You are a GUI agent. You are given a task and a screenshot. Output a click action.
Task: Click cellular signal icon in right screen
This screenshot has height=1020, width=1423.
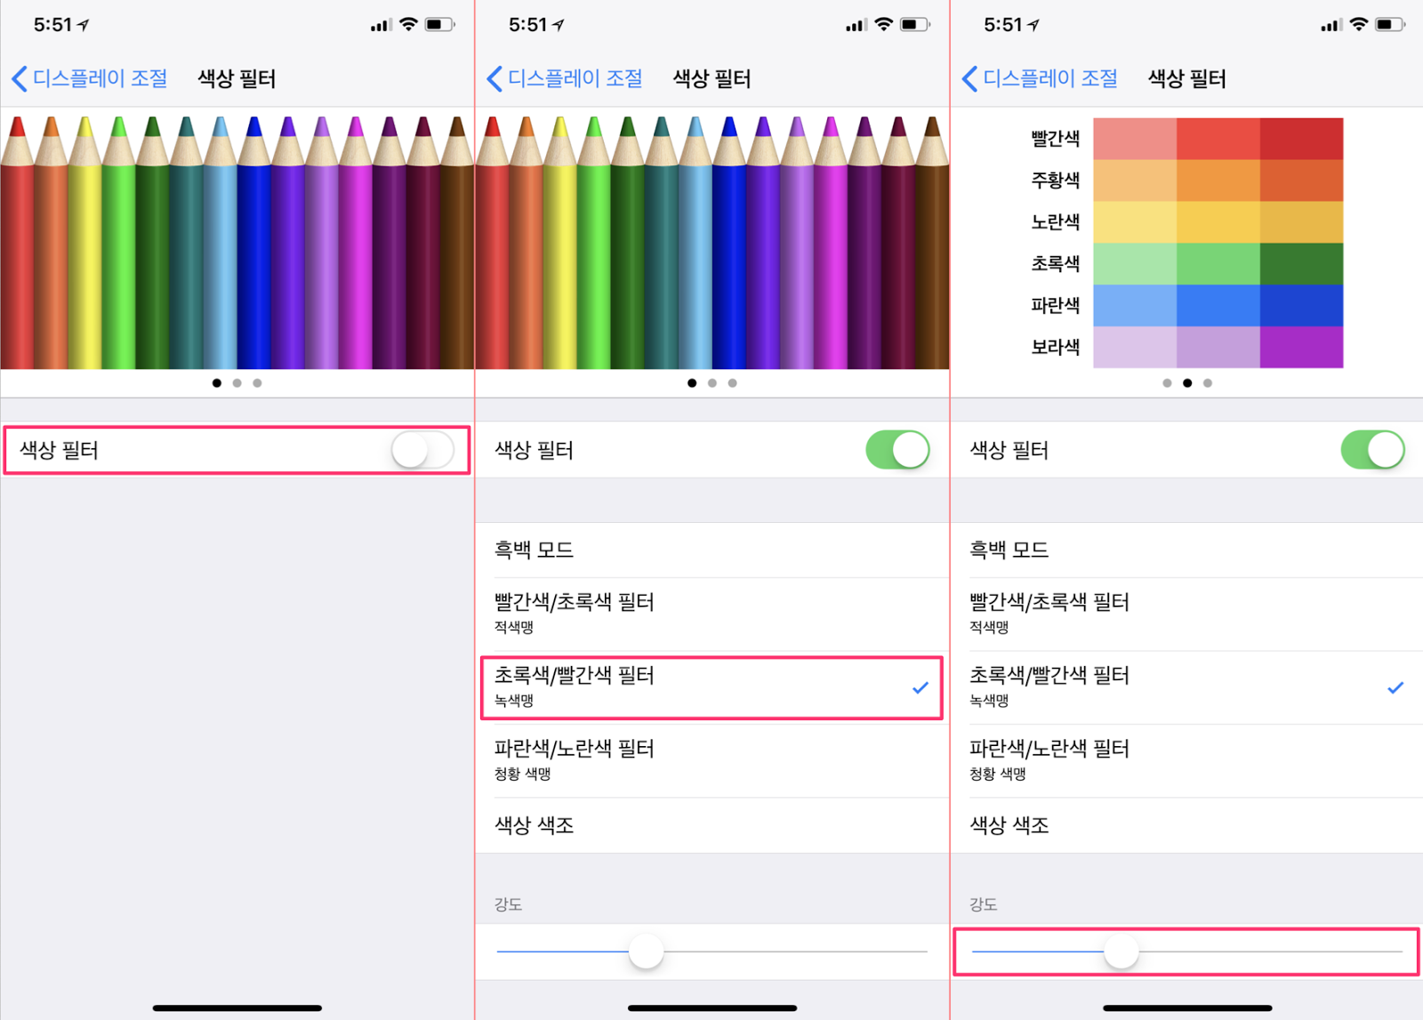coord(1331,25)
